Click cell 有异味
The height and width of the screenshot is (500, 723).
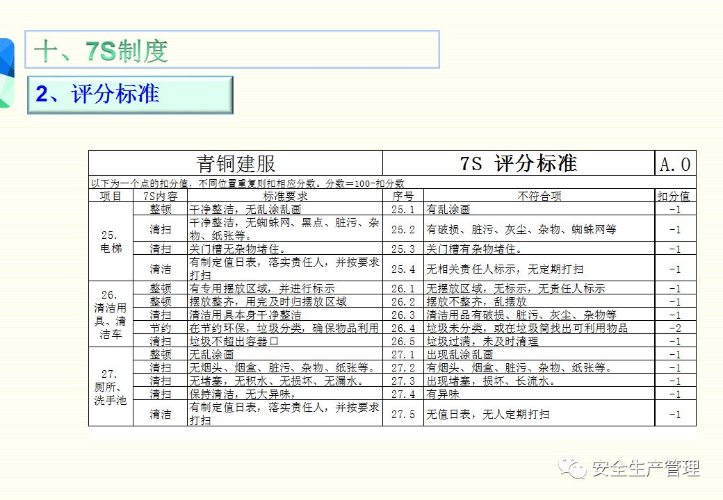pyautogui.click(x=539, y=394)
